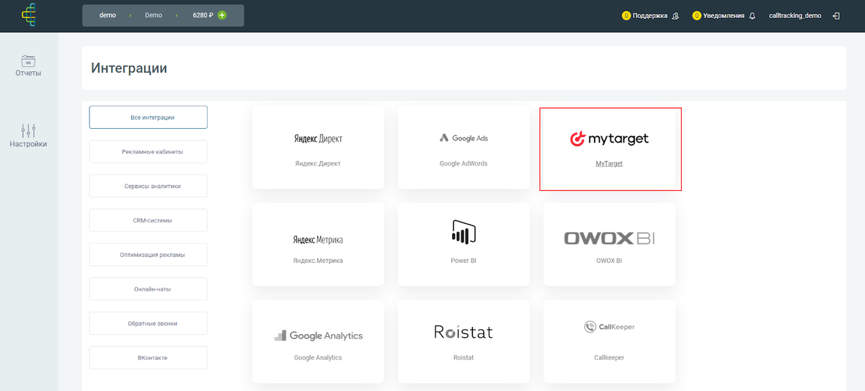The width and height of the screenshot is (865, 391).
Task: Click yellow counter badge beside Поддержка
Action: click(626, 15)
